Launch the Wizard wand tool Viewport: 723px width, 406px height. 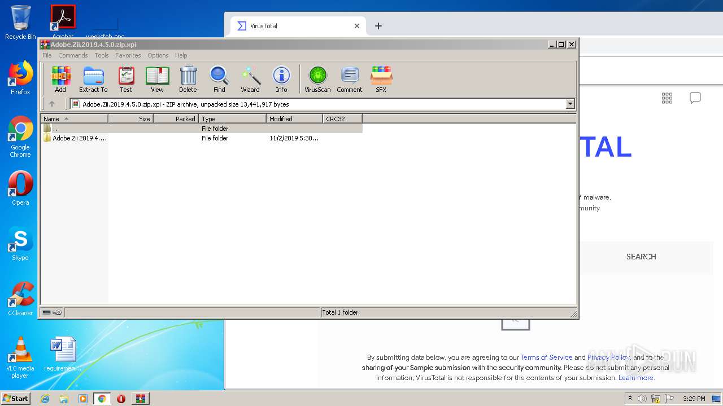click(x=250, y=79)
